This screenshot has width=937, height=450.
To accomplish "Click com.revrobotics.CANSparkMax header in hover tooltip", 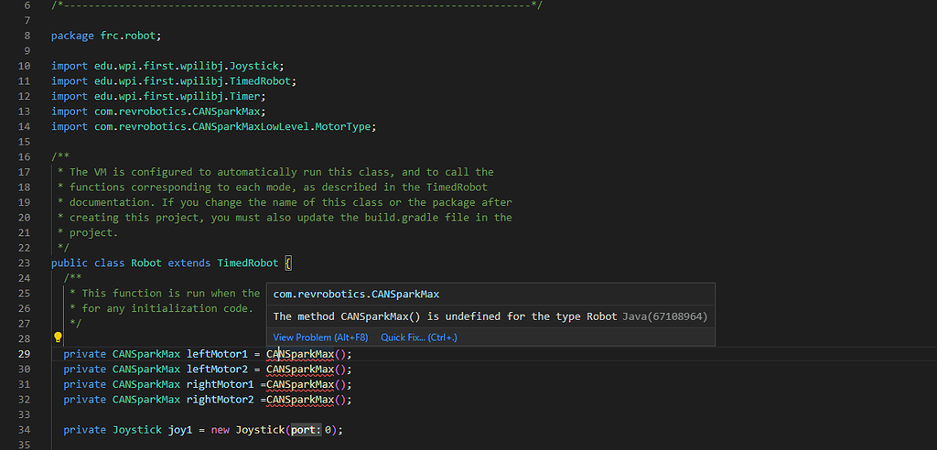I will tap(356, 295).
